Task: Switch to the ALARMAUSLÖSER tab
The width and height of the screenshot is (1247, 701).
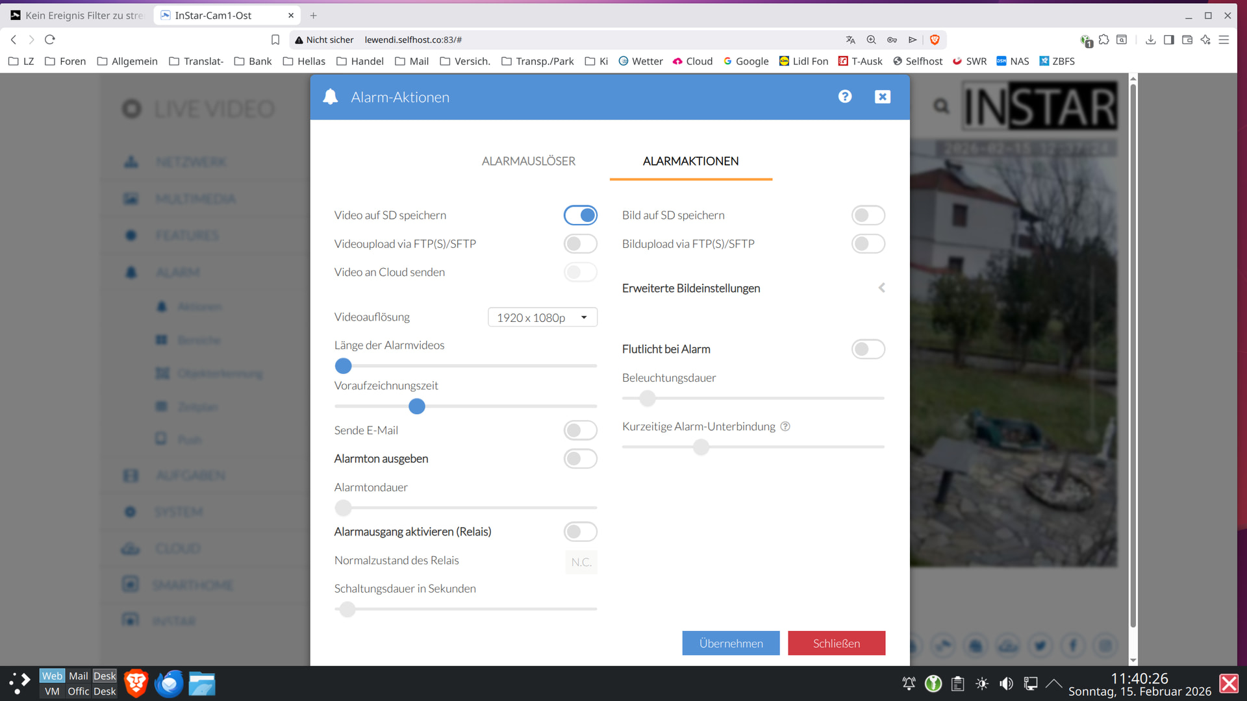Action: click(x=528, y=161)
